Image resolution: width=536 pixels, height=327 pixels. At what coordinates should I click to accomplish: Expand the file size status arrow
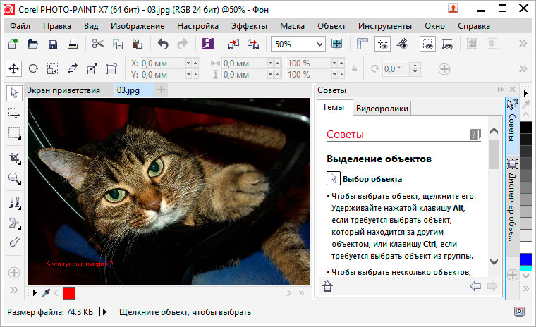coord(104,311)
